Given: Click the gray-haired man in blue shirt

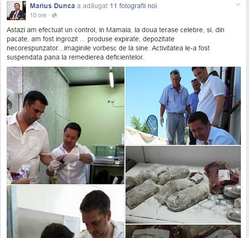Looking at the screenshot, I should [x=174, y=107].
